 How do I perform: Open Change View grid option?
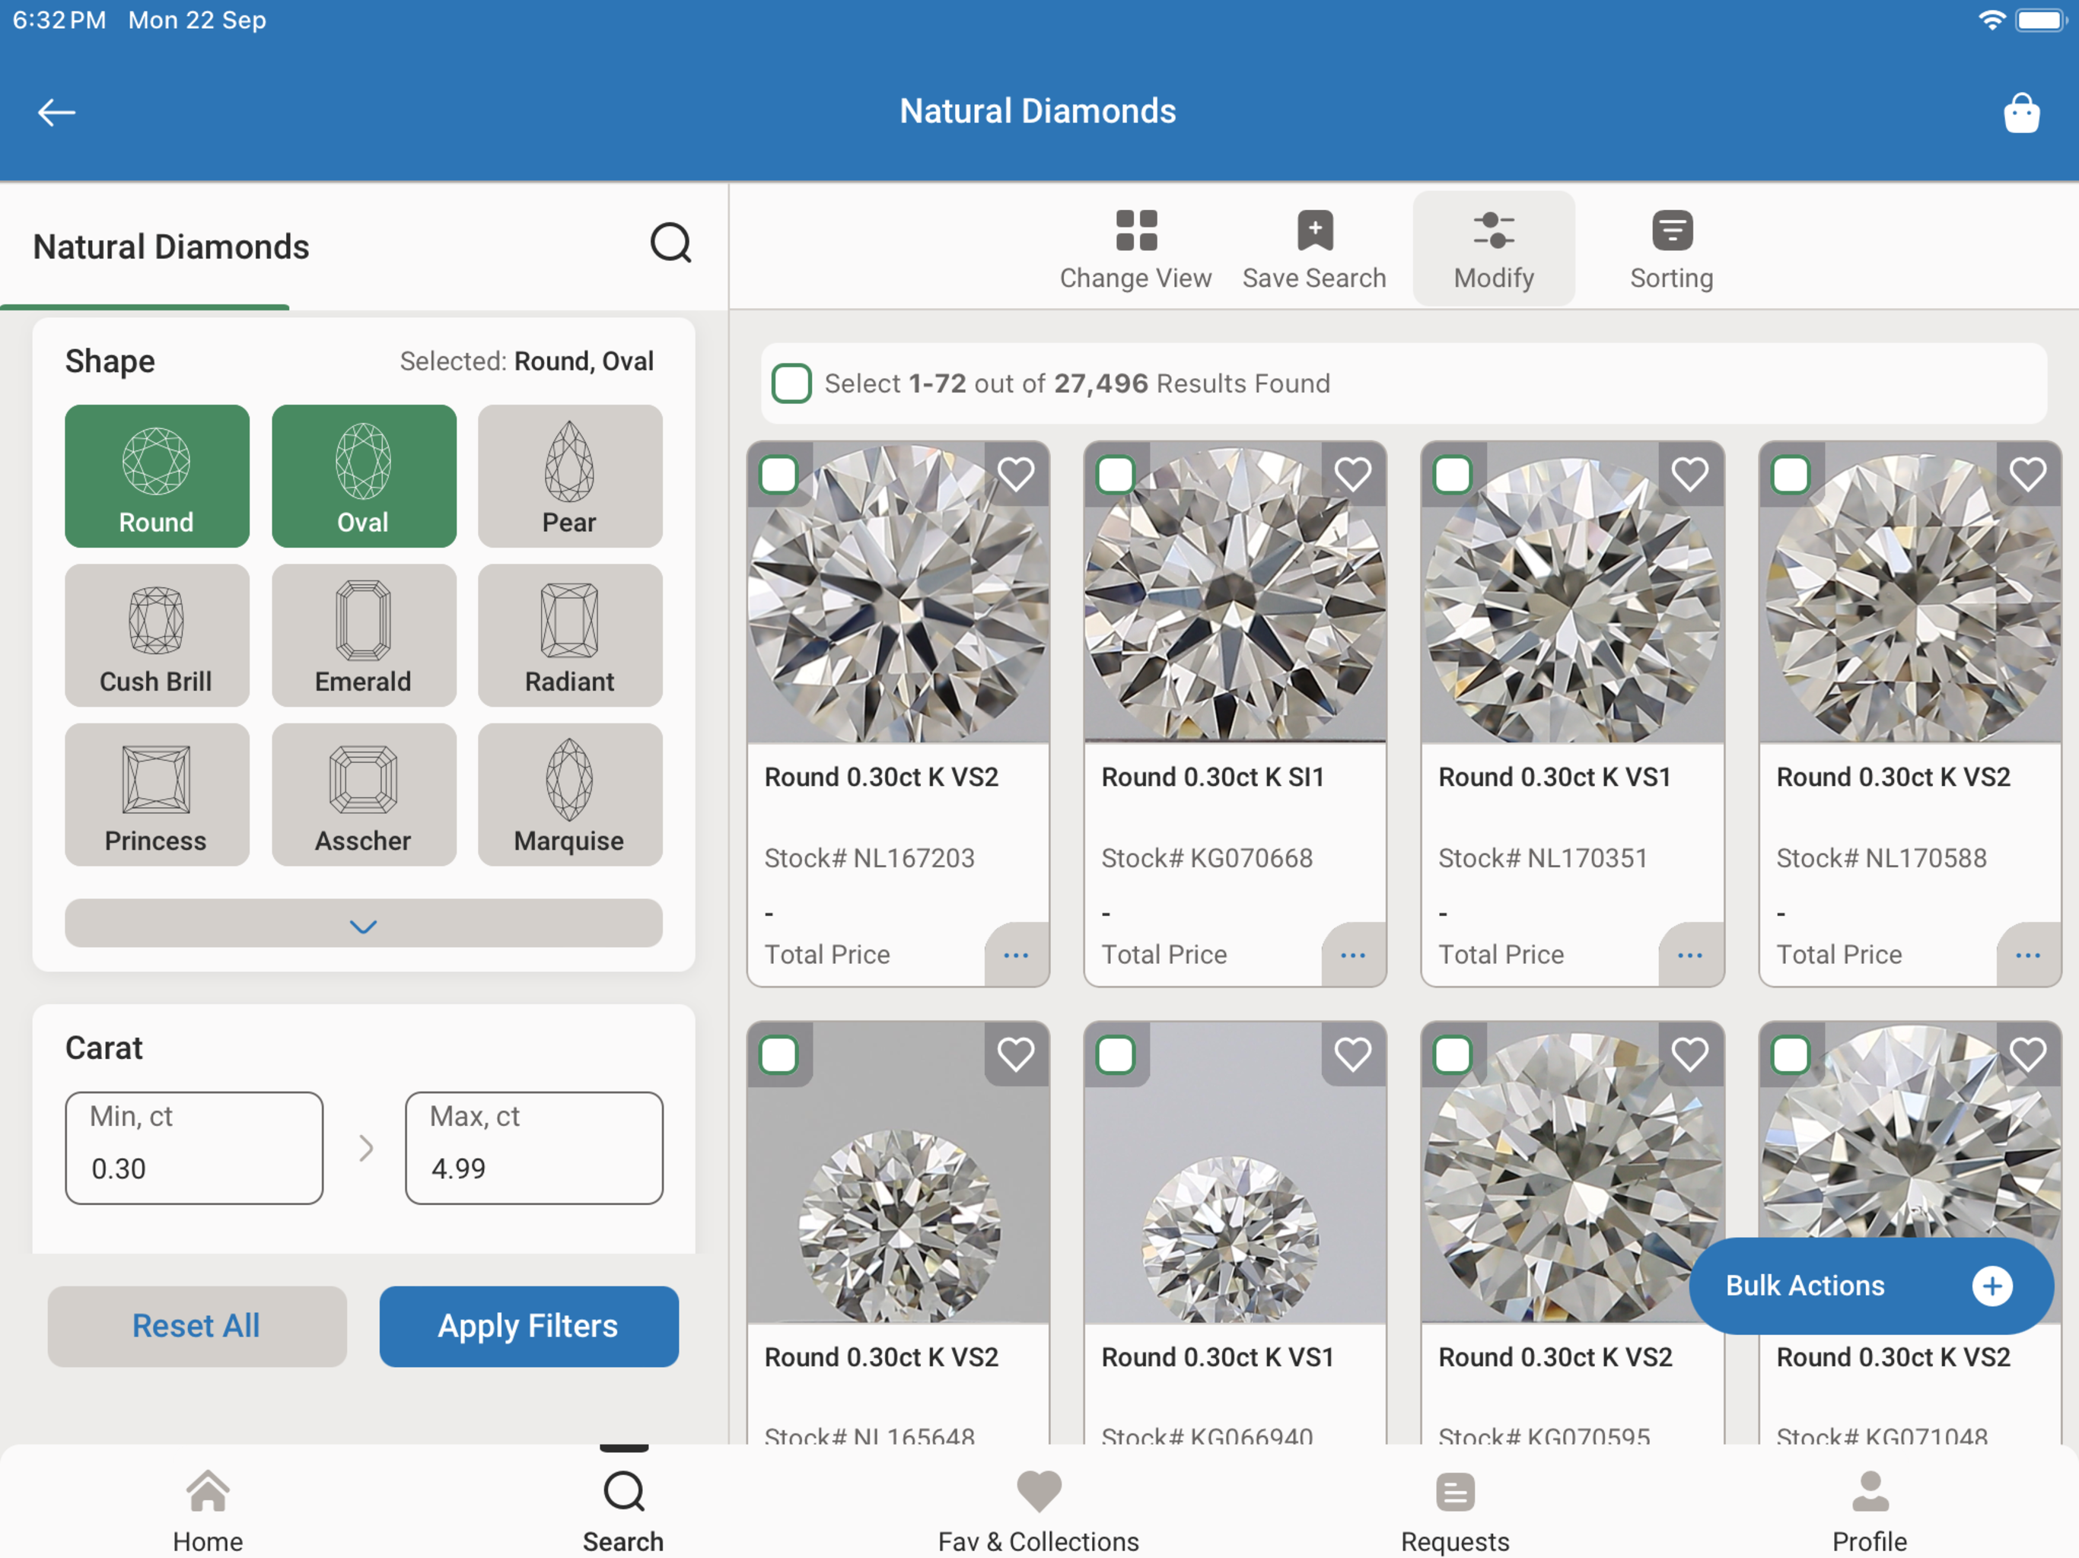click(x=1135, y=249)
